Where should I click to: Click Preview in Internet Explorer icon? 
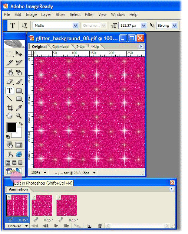19,154
